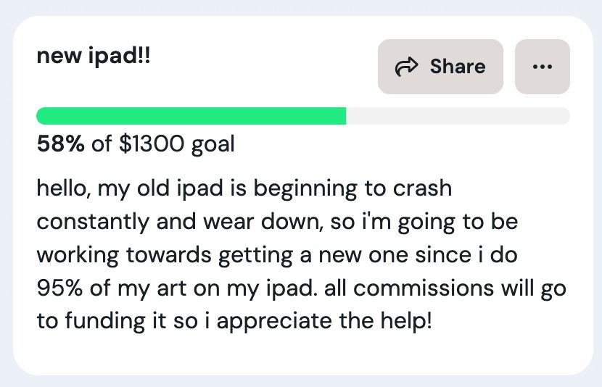Viewport: 602px width, 387px height.
Task: Click the far left start of progress bar
Action: point(41,116)
